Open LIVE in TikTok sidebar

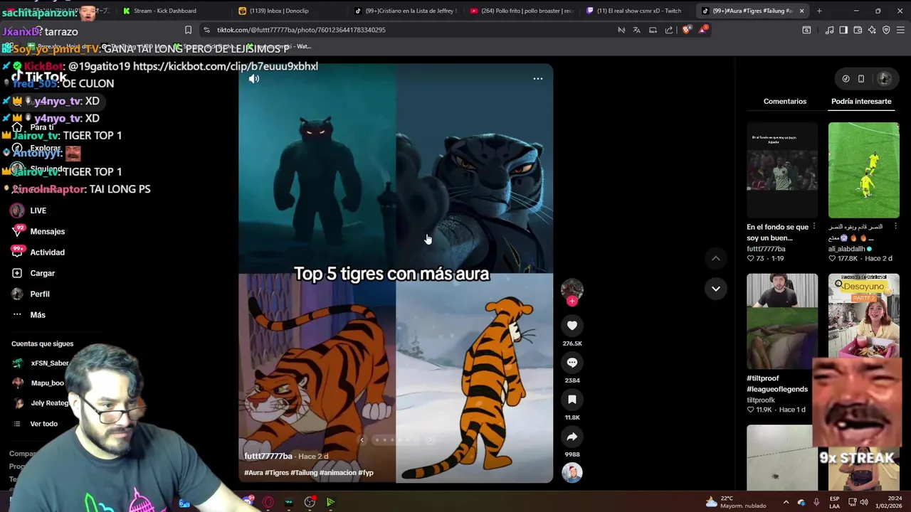(x=38, y=211)
